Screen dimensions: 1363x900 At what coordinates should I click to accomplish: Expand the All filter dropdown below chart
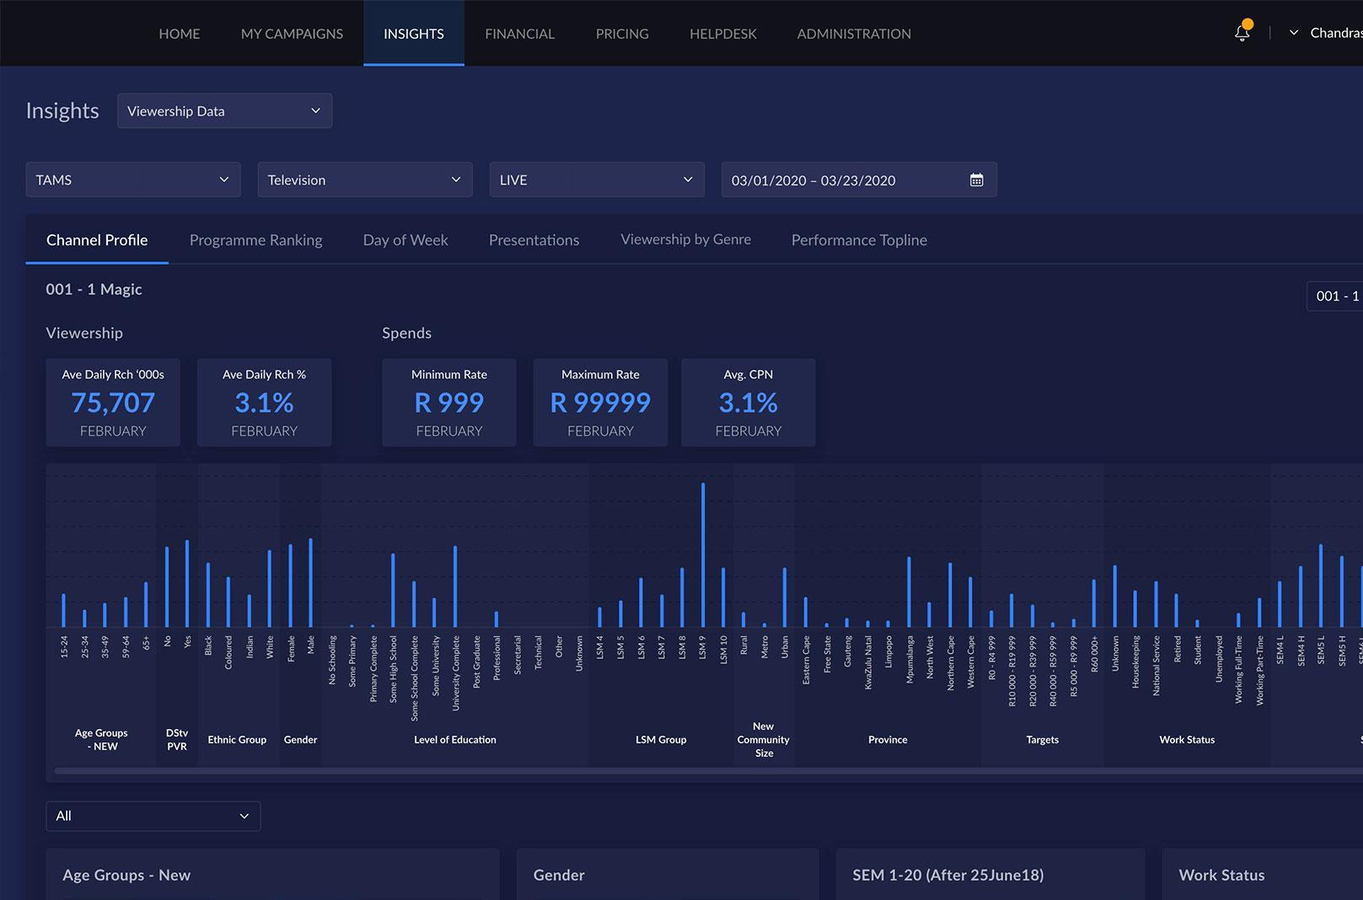coord(153,816)
